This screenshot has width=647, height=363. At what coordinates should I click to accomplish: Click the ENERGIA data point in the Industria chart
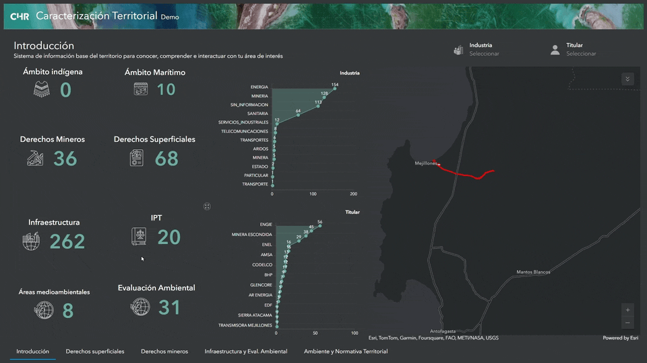pyautogui.click(x=334, y=89)
